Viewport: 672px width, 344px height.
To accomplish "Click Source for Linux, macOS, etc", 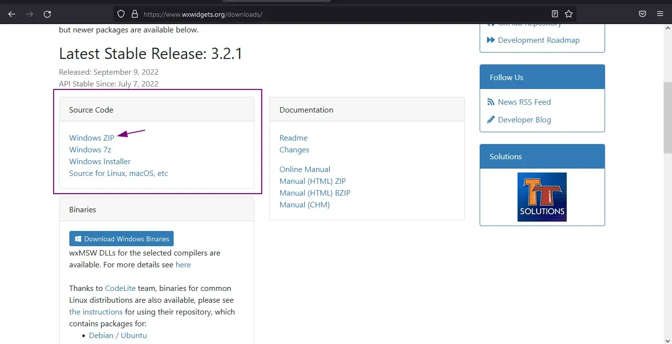I will 119,173.
